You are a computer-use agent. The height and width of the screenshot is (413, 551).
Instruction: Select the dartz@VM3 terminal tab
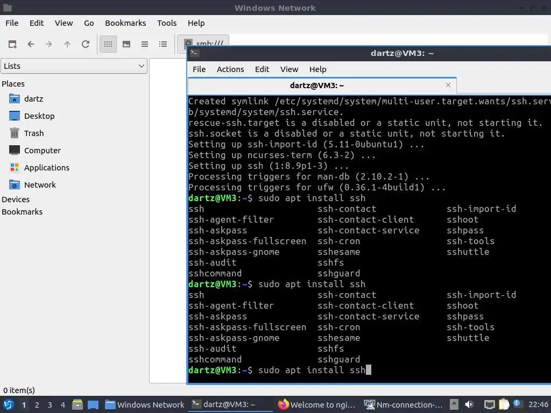tap(317, 86)
